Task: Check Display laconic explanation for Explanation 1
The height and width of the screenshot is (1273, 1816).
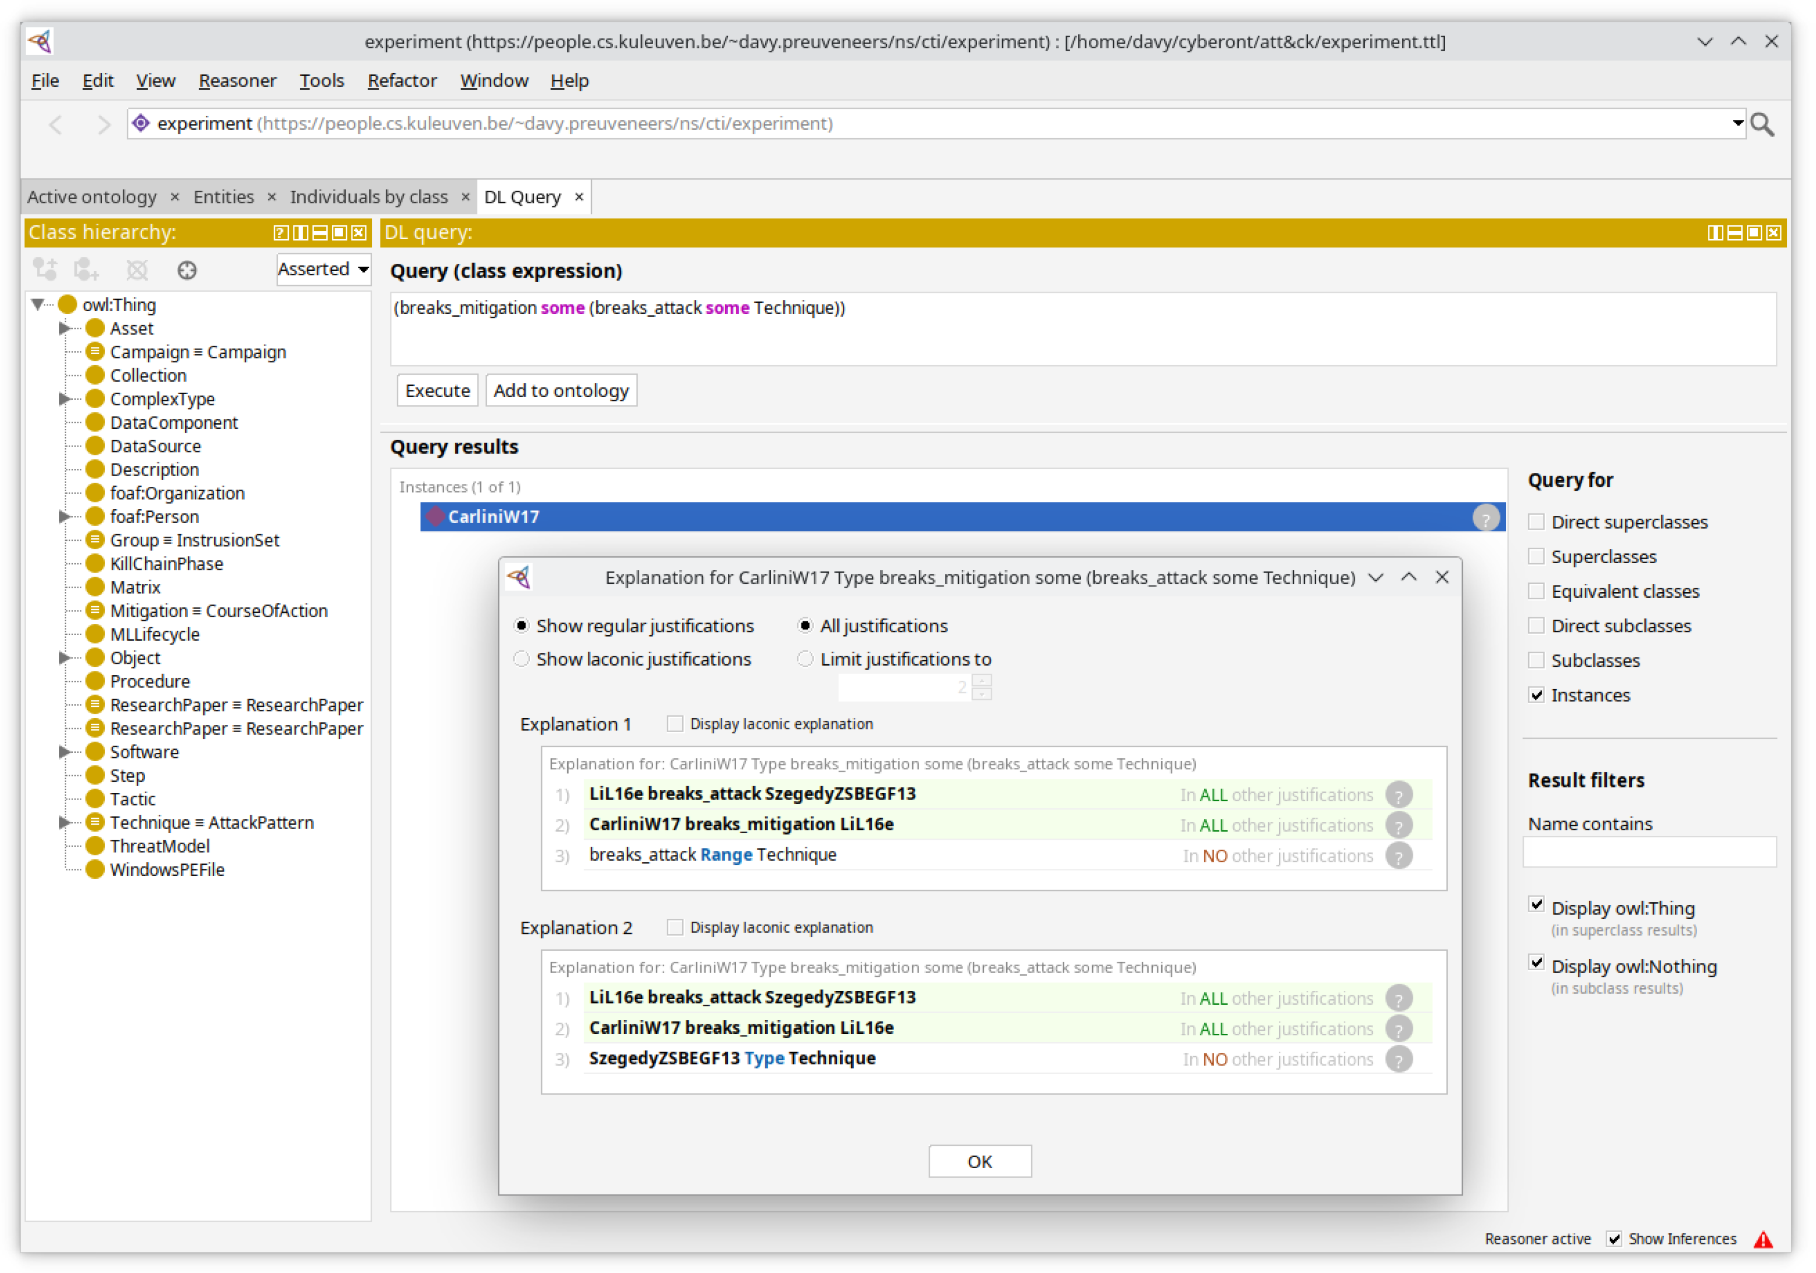Action: click(x=675, y=724)
